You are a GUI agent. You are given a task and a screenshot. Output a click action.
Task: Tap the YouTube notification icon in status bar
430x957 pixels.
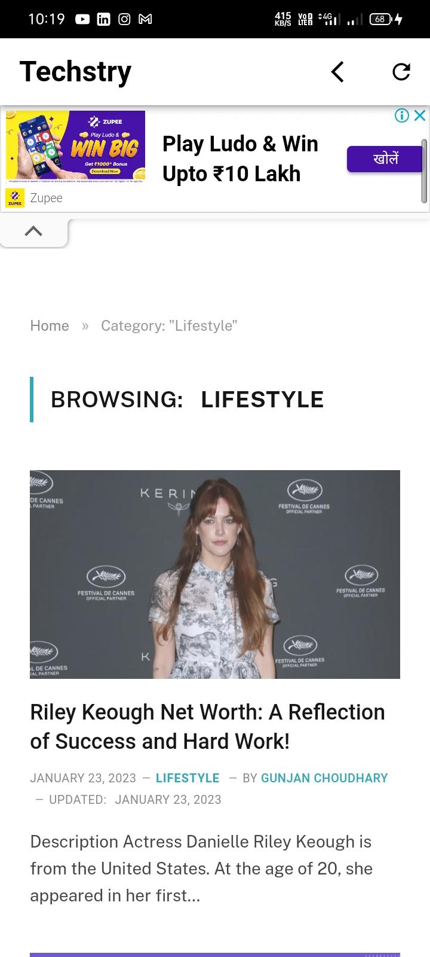[82, 19]
